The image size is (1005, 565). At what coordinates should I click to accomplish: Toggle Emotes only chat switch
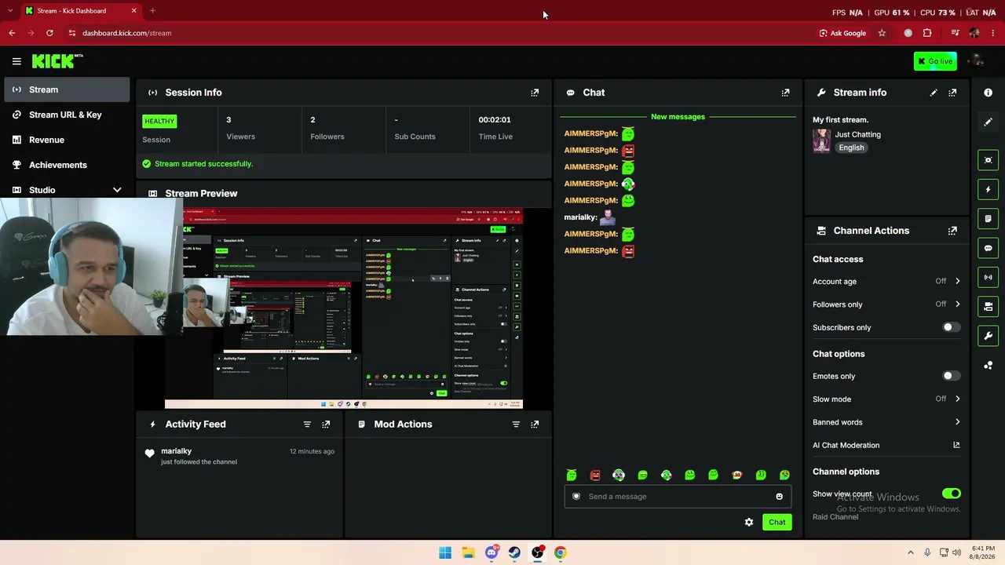tap(951, 376)
